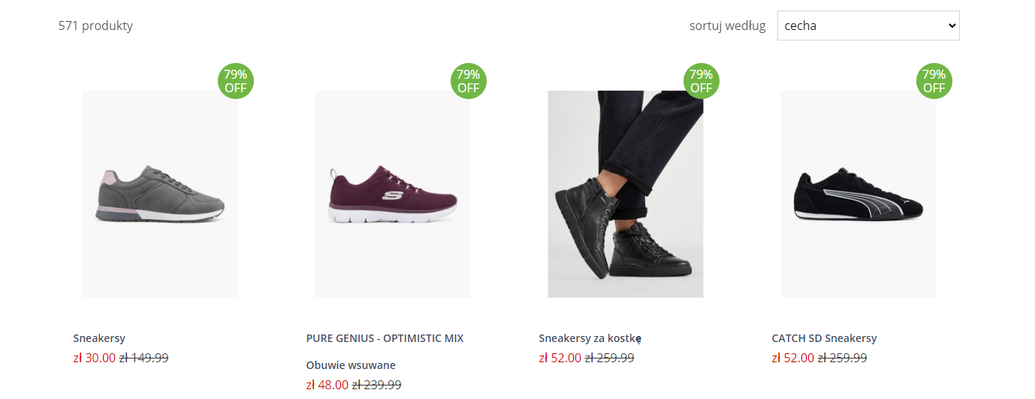Viewport: 1035px width, 399px height.
Task: Open the 'CATCH SD Sneakersy' product link
Action: [x=824, y=338]
